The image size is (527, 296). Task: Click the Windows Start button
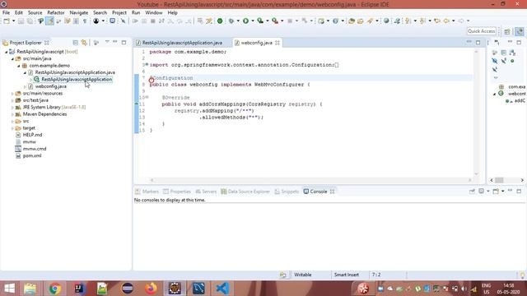[x=9, y=289]
